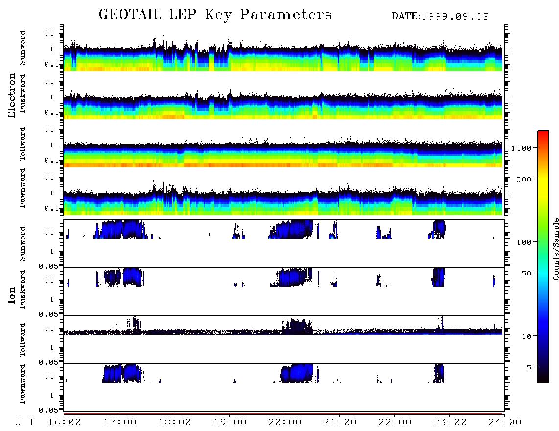Click the Electron Tailward spectrogram panel
The height and width of the screenshot is (431, 559).
tap(284, 144)
